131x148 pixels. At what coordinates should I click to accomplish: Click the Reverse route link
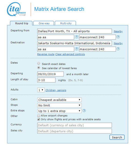pyautogui.click(x=46, y=54)
